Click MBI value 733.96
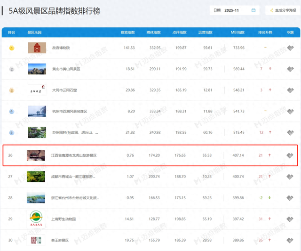This screenshot has height=251, width=301. (x=239, y=48)
